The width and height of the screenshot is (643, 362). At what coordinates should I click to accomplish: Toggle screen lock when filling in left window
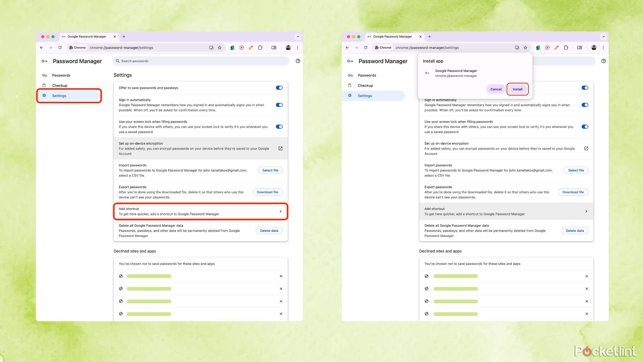(279, 127)
